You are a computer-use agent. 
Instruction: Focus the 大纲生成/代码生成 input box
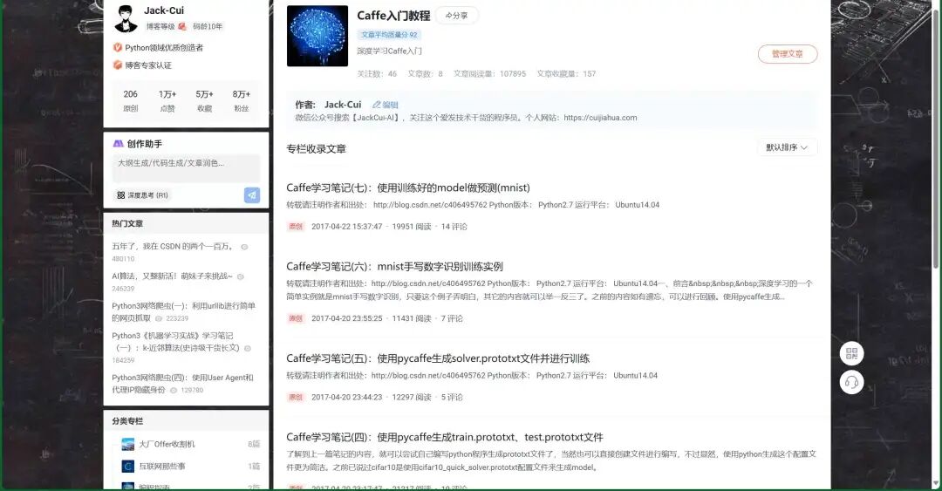pyautogui.click(x=187, y=167)
